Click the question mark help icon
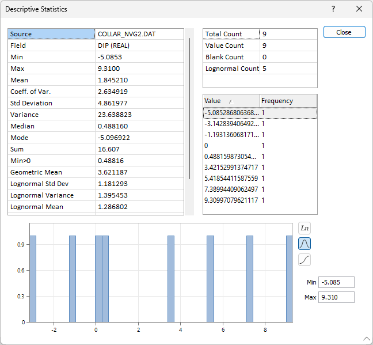 coord(333,9)
